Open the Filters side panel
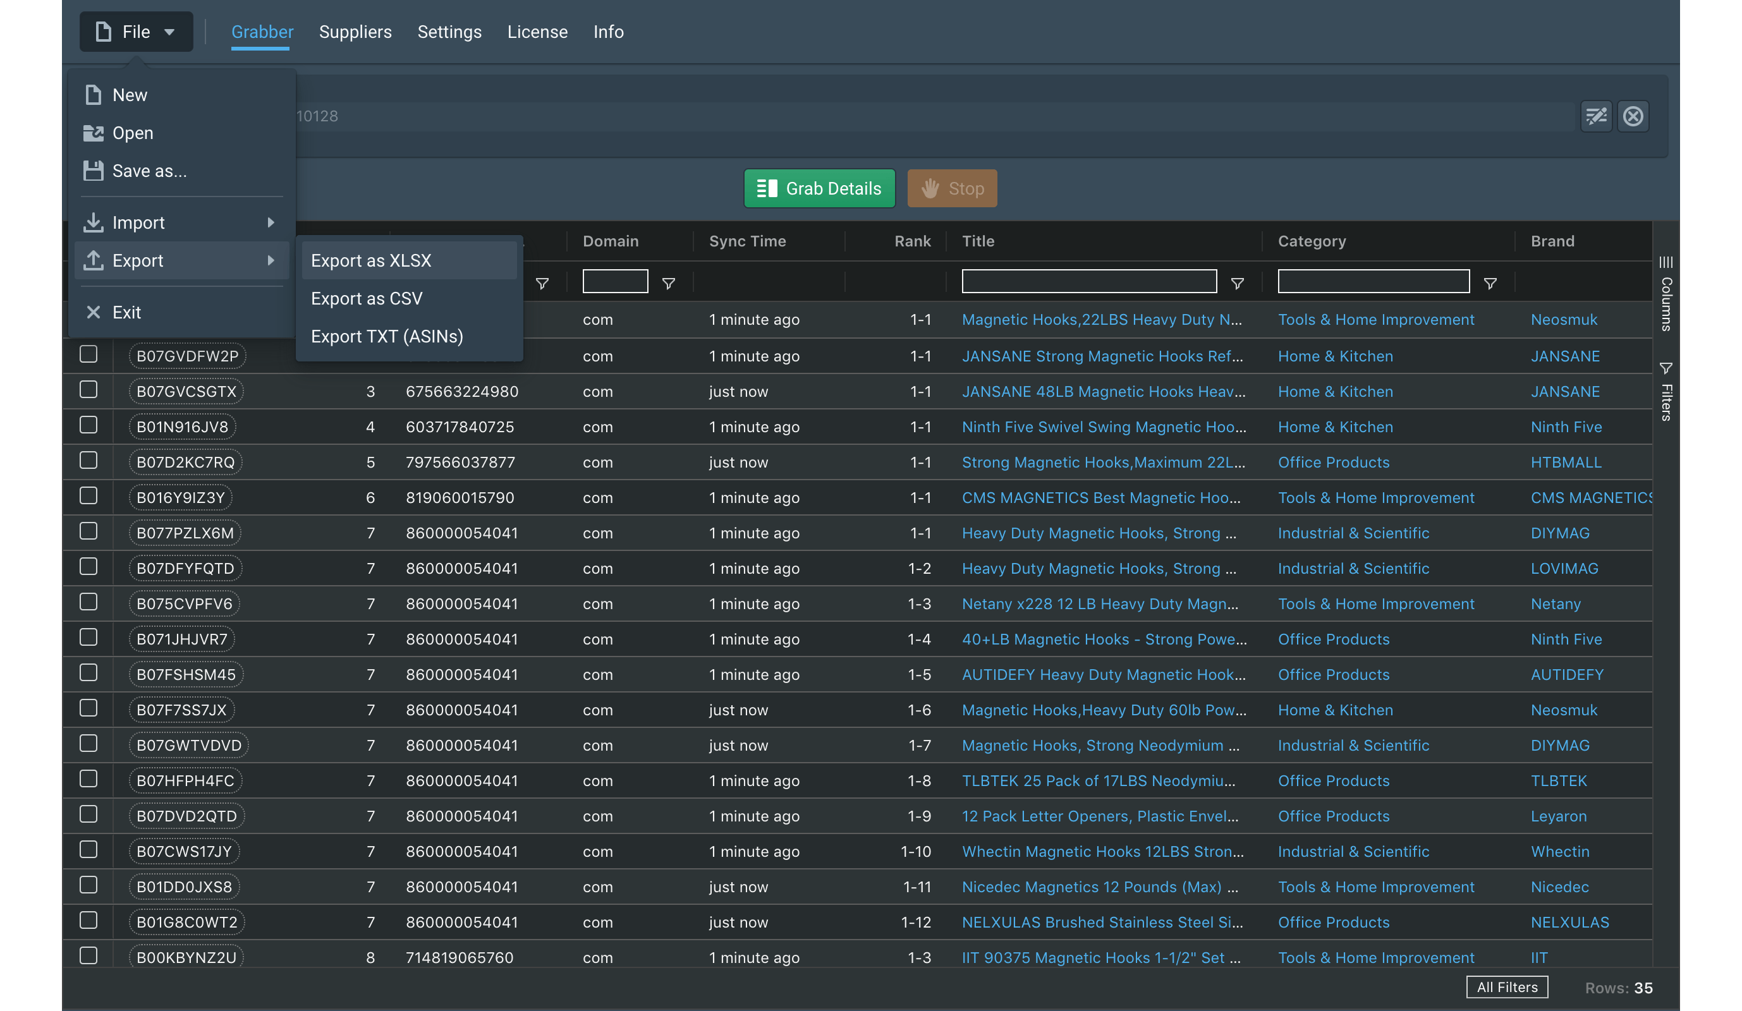Screen dimensions: 1742x1011 point(1666,391)
